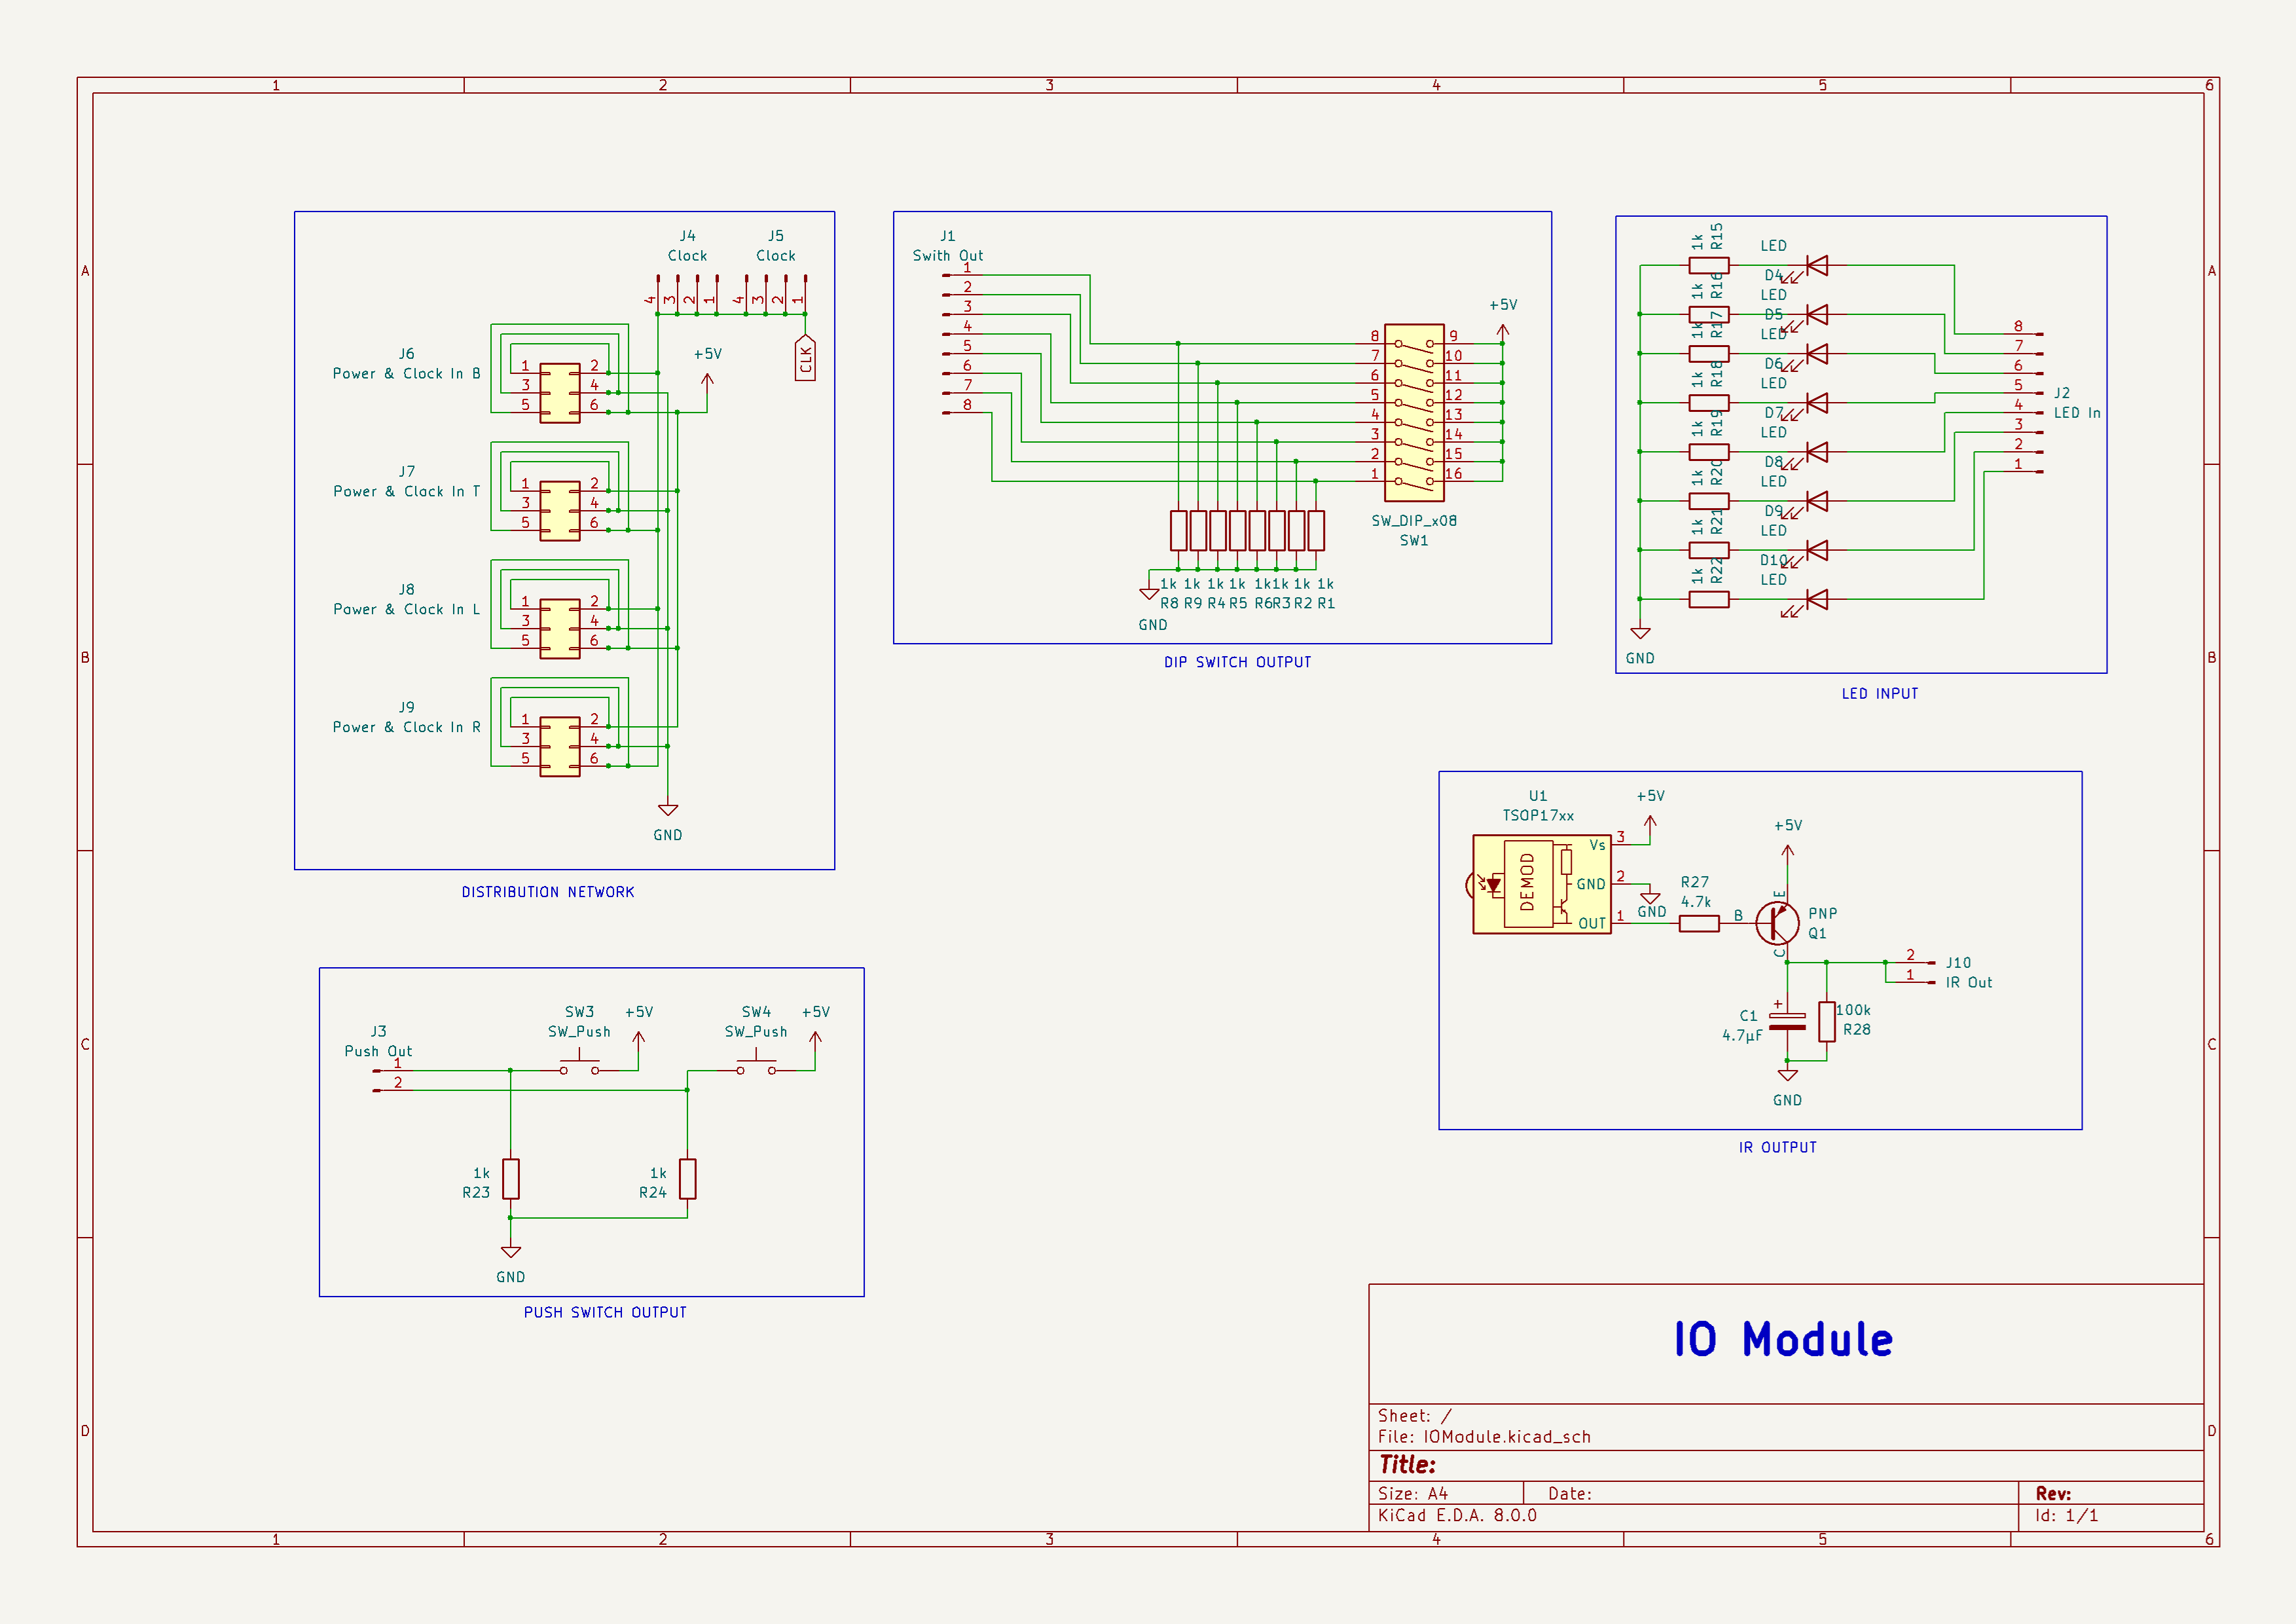The width and height of the screenshot is (2296, 1624).
Task: Select the R27 4.7k resistor symbol
Action: pos(1699,923)
